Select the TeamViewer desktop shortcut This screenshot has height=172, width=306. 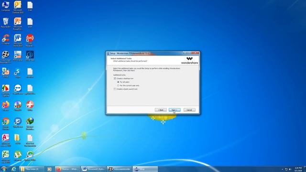point(18,90)
